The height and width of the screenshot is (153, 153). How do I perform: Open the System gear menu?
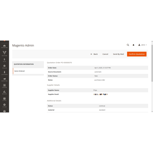pyautogui.click(x=4, y=105)
